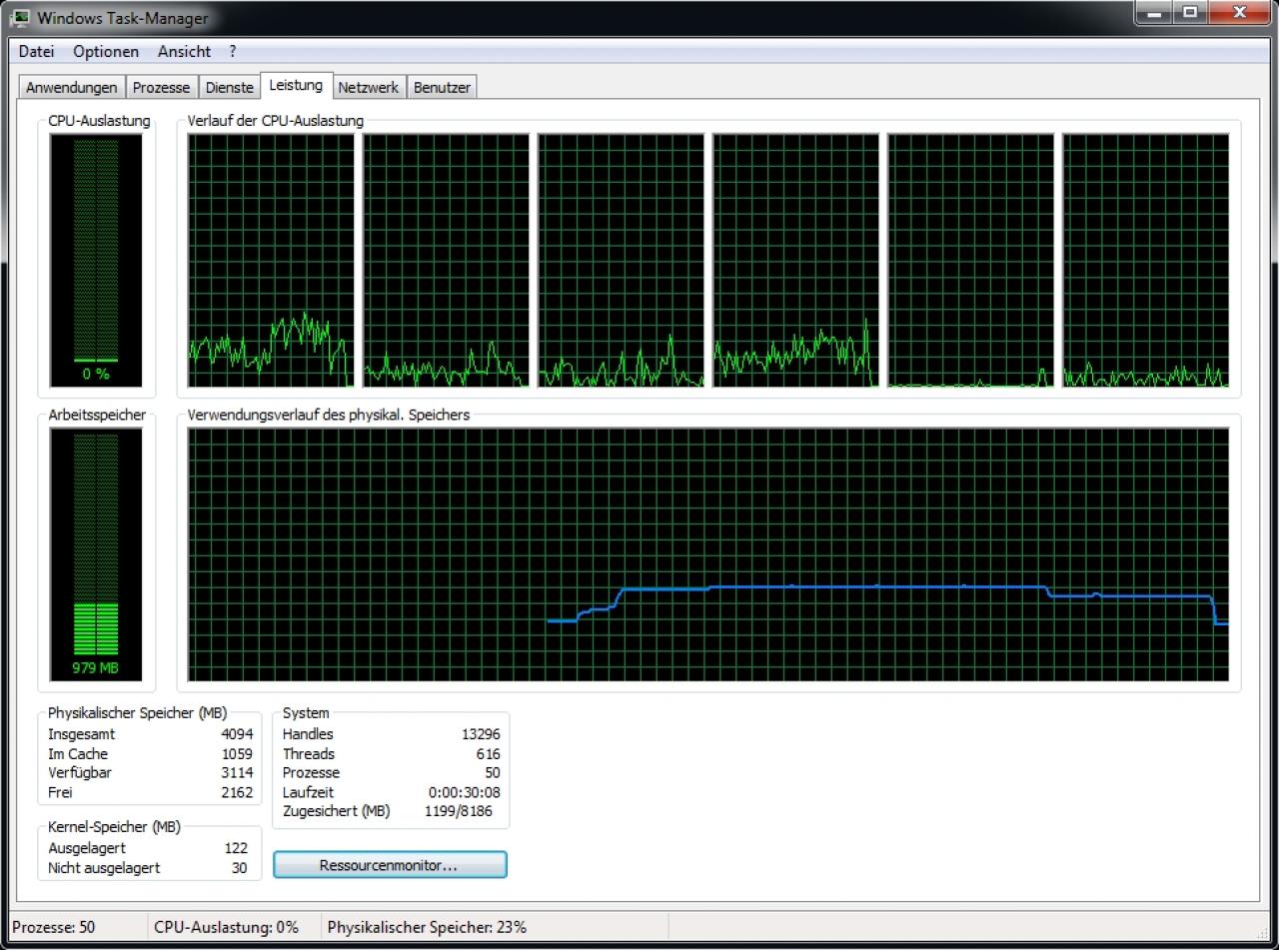Image resolution: width=1279 pixels, height=950 pixels.
Task: Click the Verfügbar value 3114
Action: click(237, 773)
